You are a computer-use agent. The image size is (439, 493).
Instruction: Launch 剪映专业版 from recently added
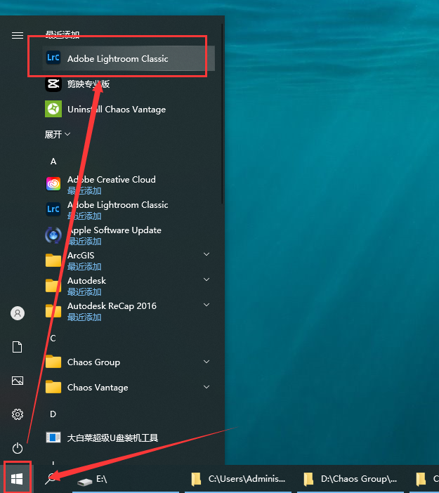click(129, 84)
